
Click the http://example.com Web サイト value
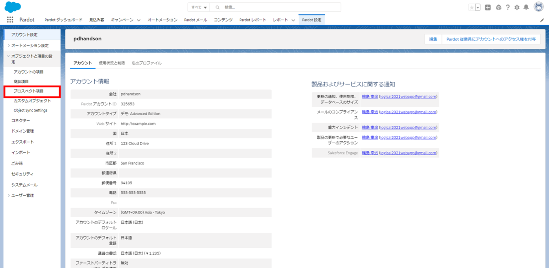(x=138, y=123)
